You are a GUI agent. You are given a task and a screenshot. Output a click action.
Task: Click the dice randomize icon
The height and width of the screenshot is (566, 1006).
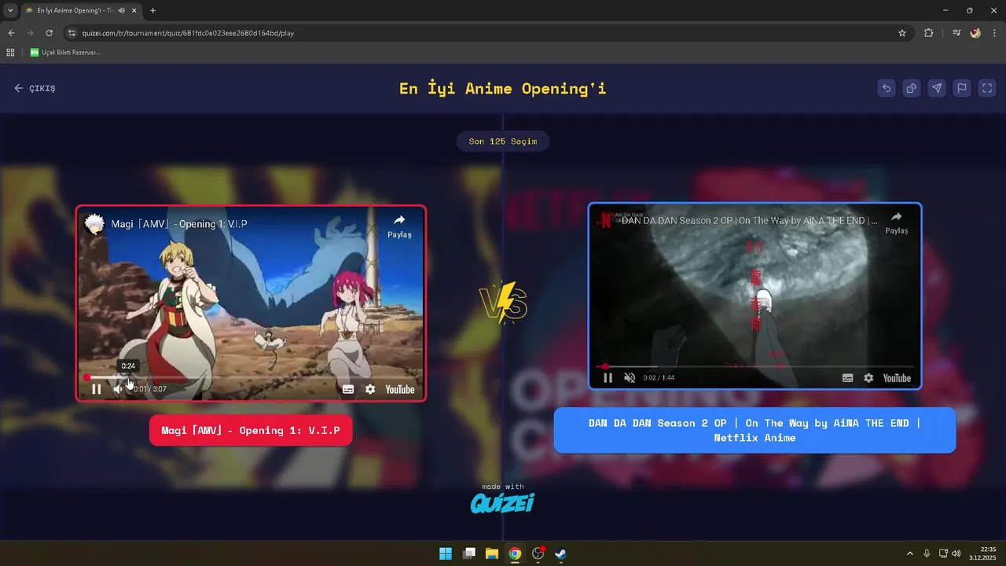tap(912, 88)
